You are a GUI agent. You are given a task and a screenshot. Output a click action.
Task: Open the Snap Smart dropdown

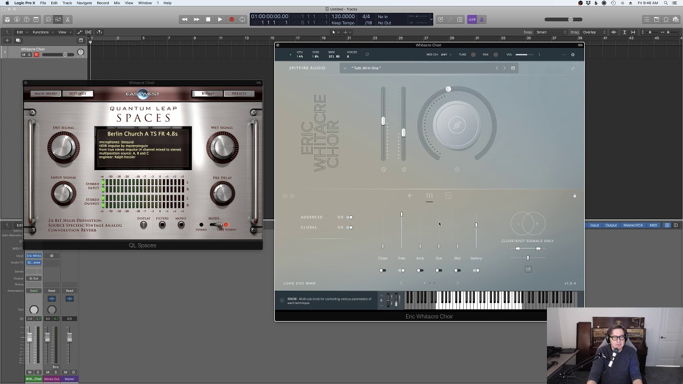coord(551,32)
